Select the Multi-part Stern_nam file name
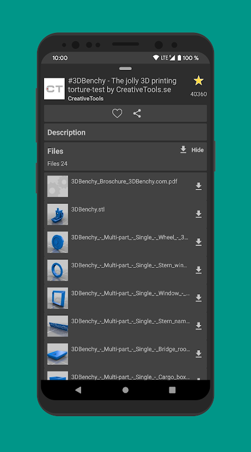The height and width of the screenshot is (452, 251). tap(130, 321)
